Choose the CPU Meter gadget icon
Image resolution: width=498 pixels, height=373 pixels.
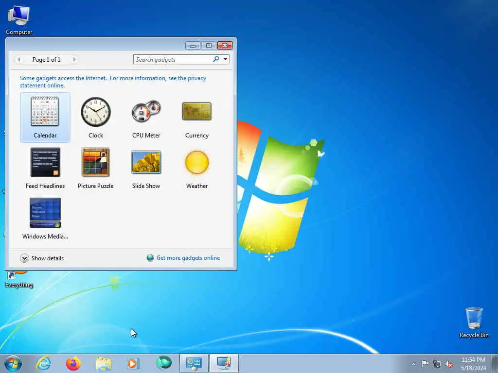pyautogui.click(x=146, y=111)
